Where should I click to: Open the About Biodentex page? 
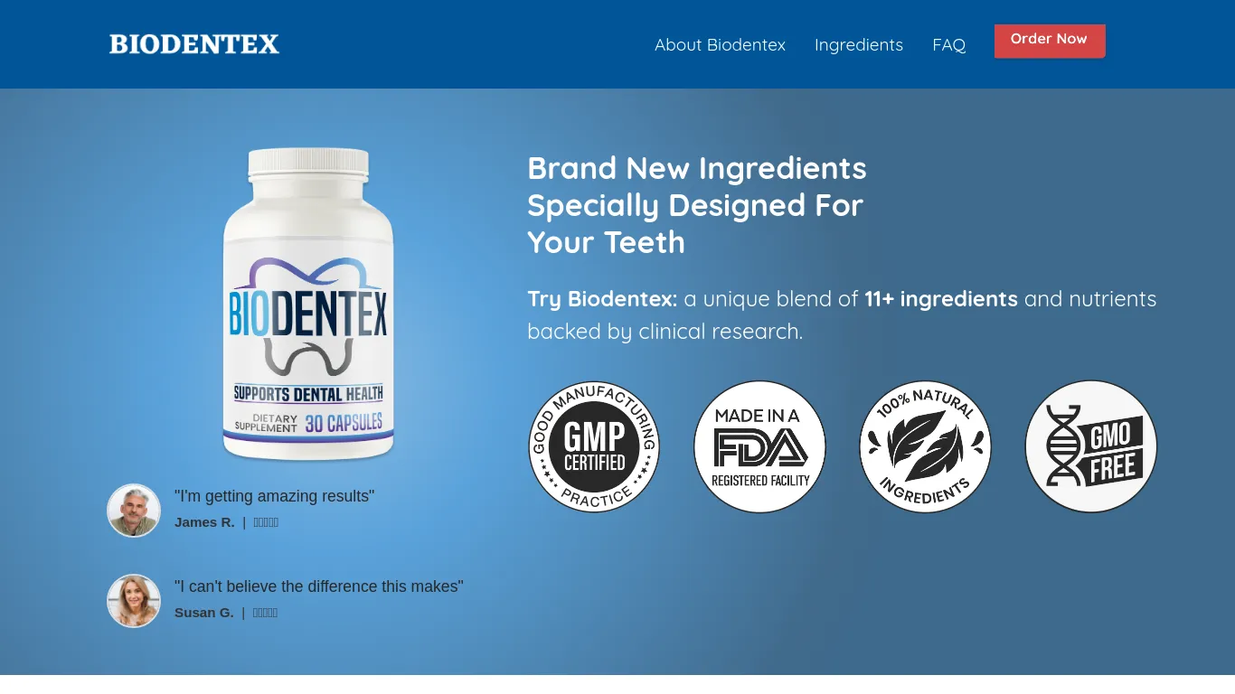pyautogui.click(x=720, y=44)
